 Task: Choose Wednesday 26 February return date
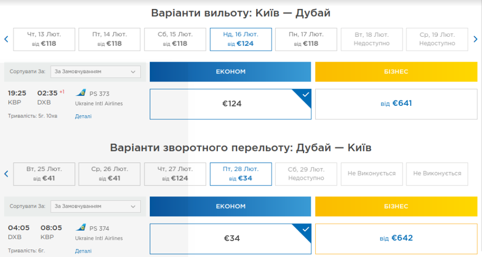click(x=109, y=174)
